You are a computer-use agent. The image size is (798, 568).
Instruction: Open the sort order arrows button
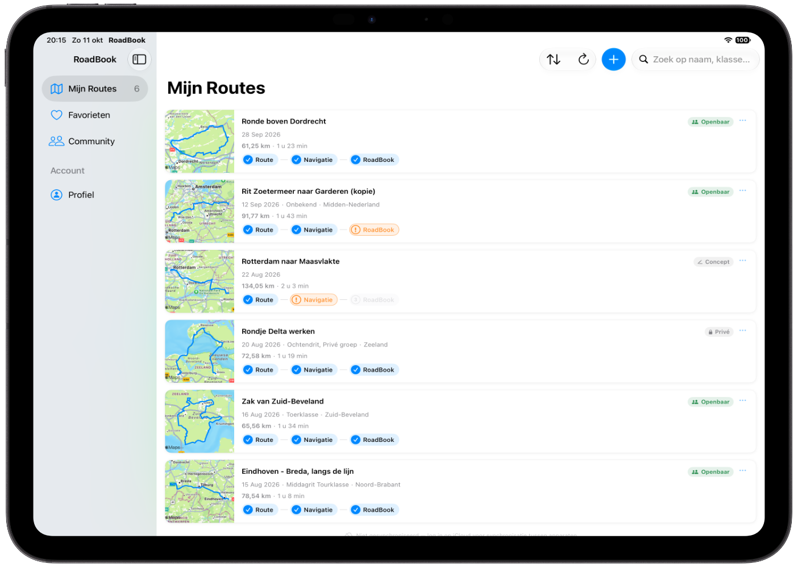554,59
